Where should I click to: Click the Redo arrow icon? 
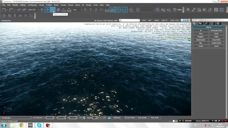coord(11,10)
